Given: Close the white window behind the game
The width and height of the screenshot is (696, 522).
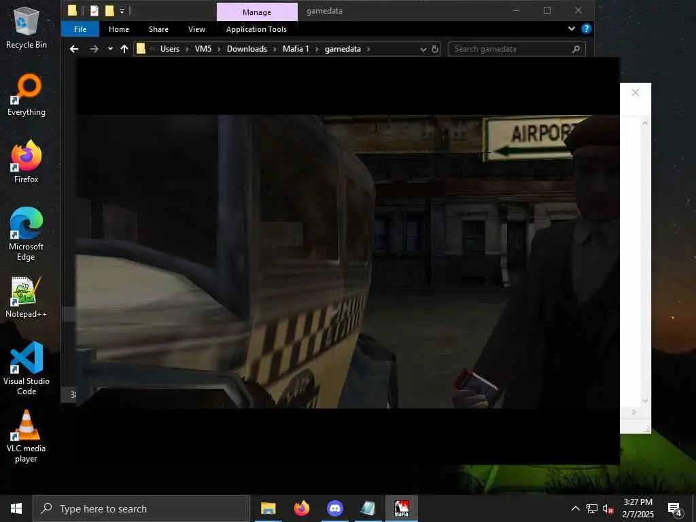Looking at the screenshot, I should point(636,92).
